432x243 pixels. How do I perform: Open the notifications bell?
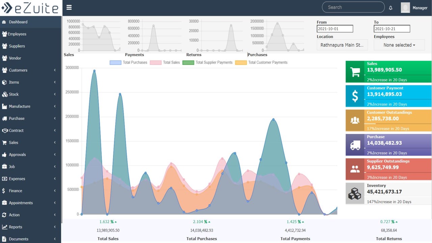(391, 8)
